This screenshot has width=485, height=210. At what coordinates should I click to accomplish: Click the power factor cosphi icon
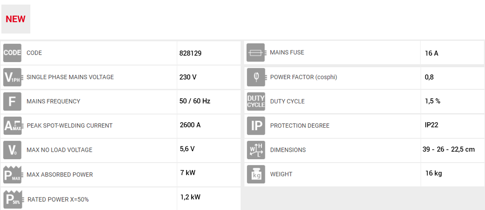pyautogui.click(x=256, y=77)
